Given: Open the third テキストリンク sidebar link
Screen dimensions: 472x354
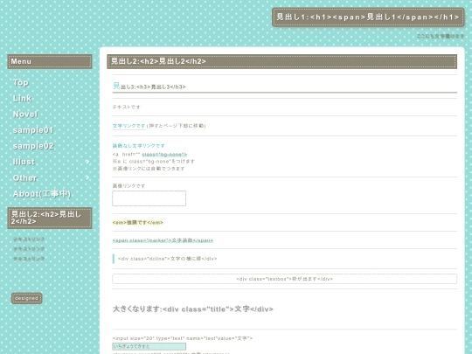Looking at the screenshot, I should click(29, 259).
